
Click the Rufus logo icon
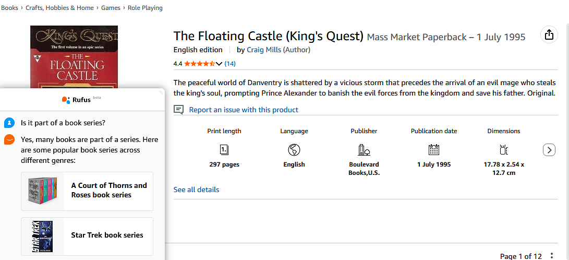(66, 100)
